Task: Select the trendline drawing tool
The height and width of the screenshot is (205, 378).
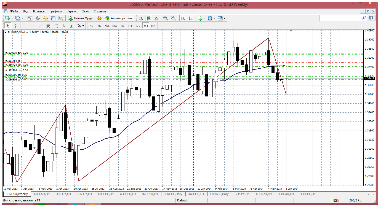Action: click(41, 26)
